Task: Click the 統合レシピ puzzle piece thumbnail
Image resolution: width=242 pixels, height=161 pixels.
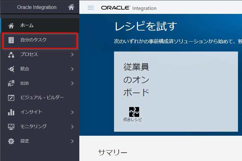Action: pyautogui.click(x=134, y=112)
